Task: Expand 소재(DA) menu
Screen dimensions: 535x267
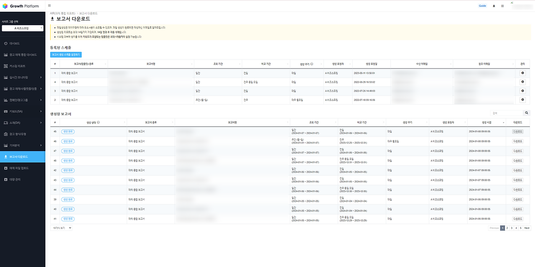Action: pos(23,123)
